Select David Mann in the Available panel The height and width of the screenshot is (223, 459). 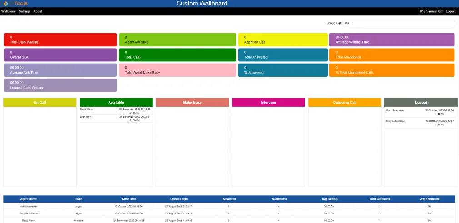[x=86, y=109]
